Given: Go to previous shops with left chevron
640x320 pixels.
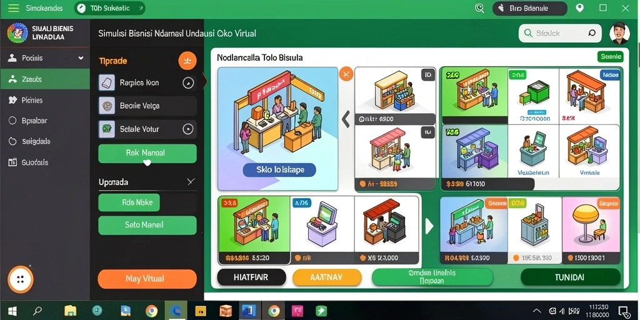Looking at the screenshot, I should coord(346,119).
